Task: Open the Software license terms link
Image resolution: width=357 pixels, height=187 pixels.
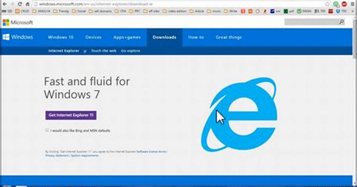Action: tap(151, 152)
